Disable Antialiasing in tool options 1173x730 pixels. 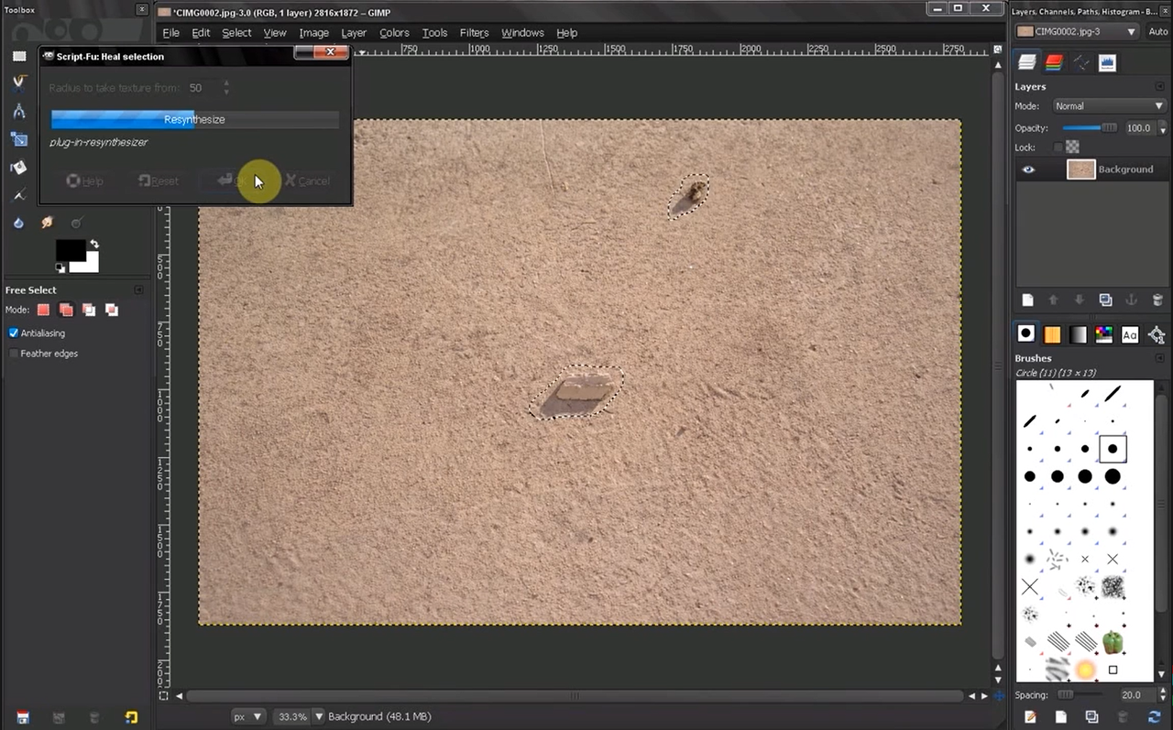tap(14, 332)
